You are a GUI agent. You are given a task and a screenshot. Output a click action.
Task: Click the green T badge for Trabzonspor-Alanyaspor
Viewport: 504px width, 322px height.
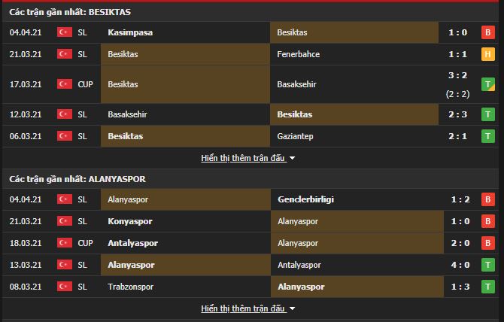(x=487, y=287)
